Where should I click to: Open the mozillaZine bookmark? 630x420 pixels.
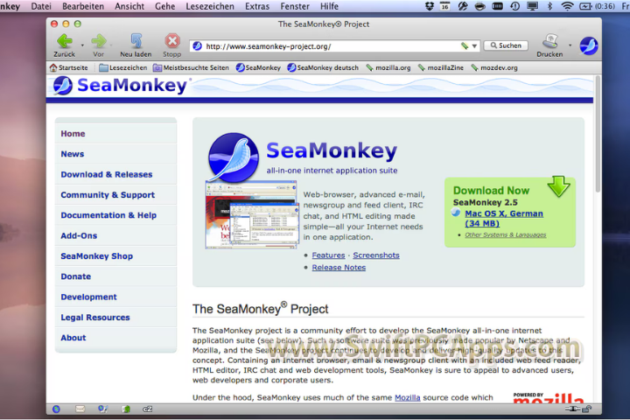441,67
